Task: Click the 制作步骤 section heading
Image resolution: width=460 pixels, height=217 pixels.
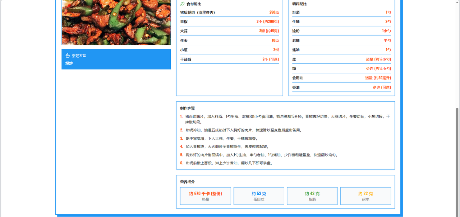Action: (187, 108)
